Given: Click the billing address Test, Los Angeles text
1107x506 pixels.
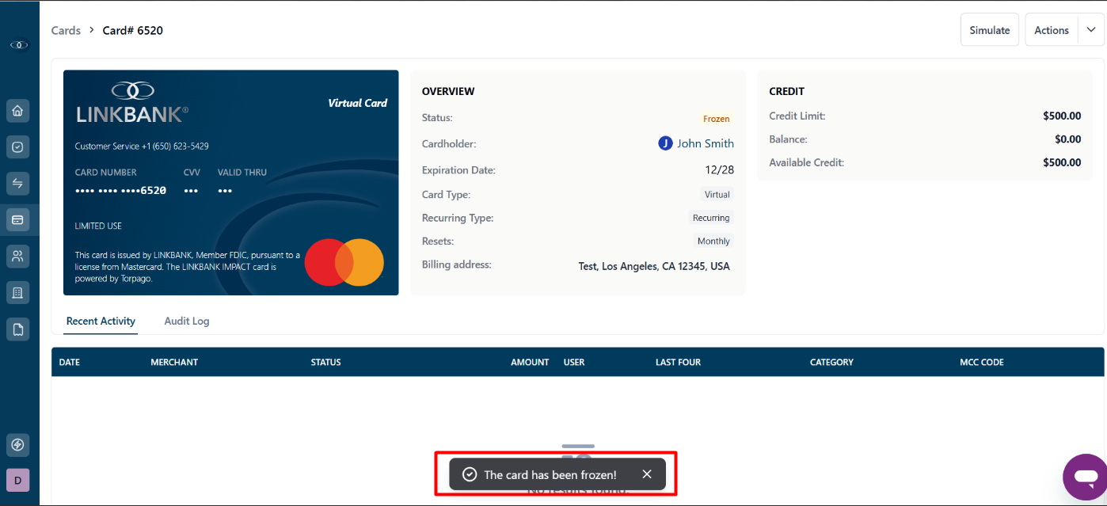Looking at the screenshot, I should [654, 266].
